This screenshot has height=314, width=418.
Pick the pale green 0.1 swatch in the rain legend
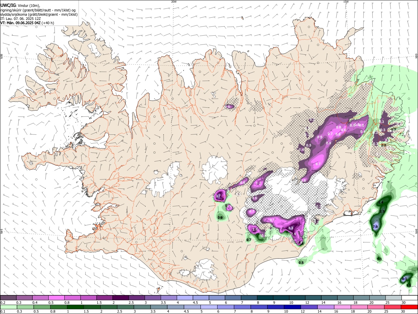8,307
